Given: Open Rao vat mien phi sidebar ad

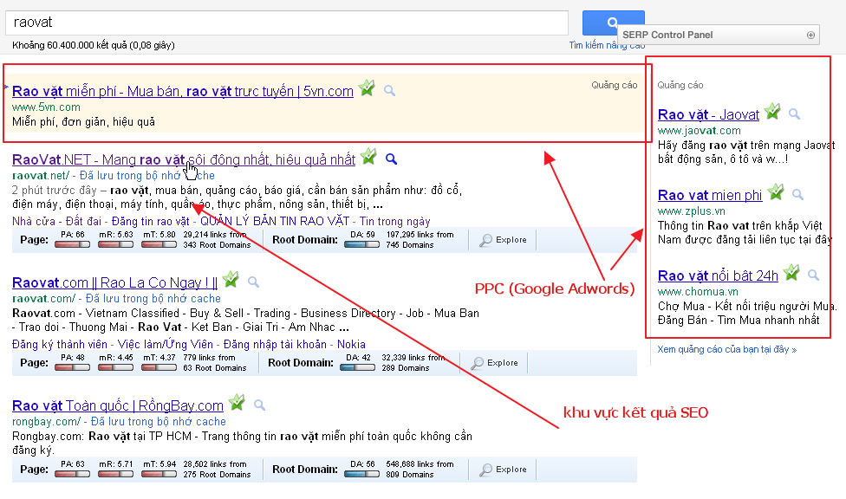Looking at the screenshot, I should click(710, 195).
